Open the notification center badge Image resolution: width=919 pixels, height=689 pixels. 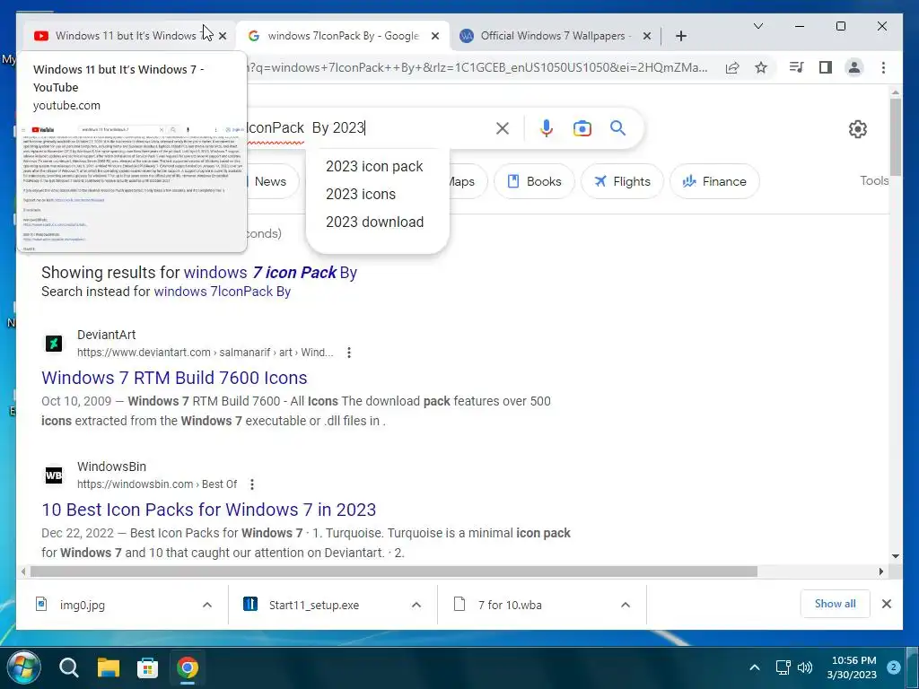click(x=893, y=667)
